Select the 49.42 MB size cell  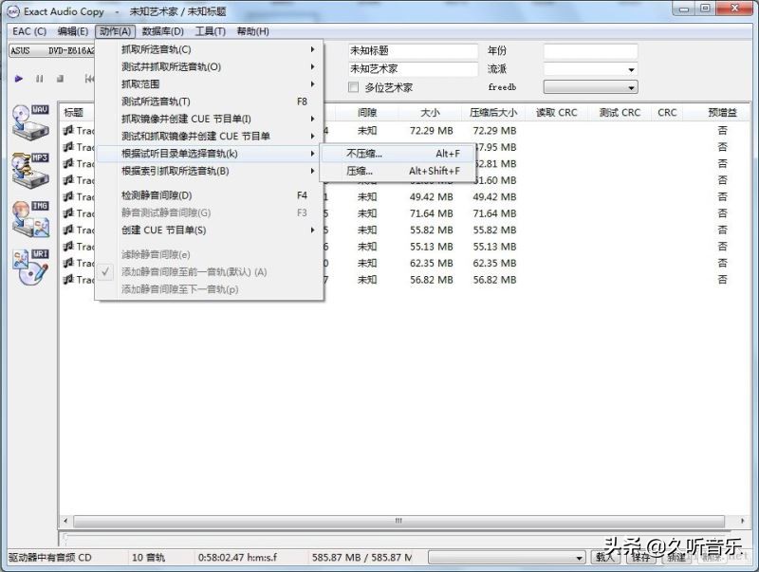[432, 197]
